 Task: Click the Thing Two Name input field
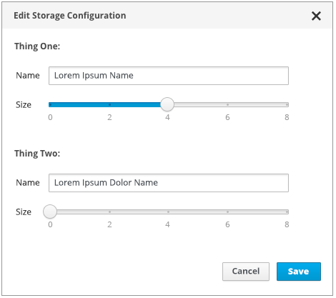click(169, 183)
